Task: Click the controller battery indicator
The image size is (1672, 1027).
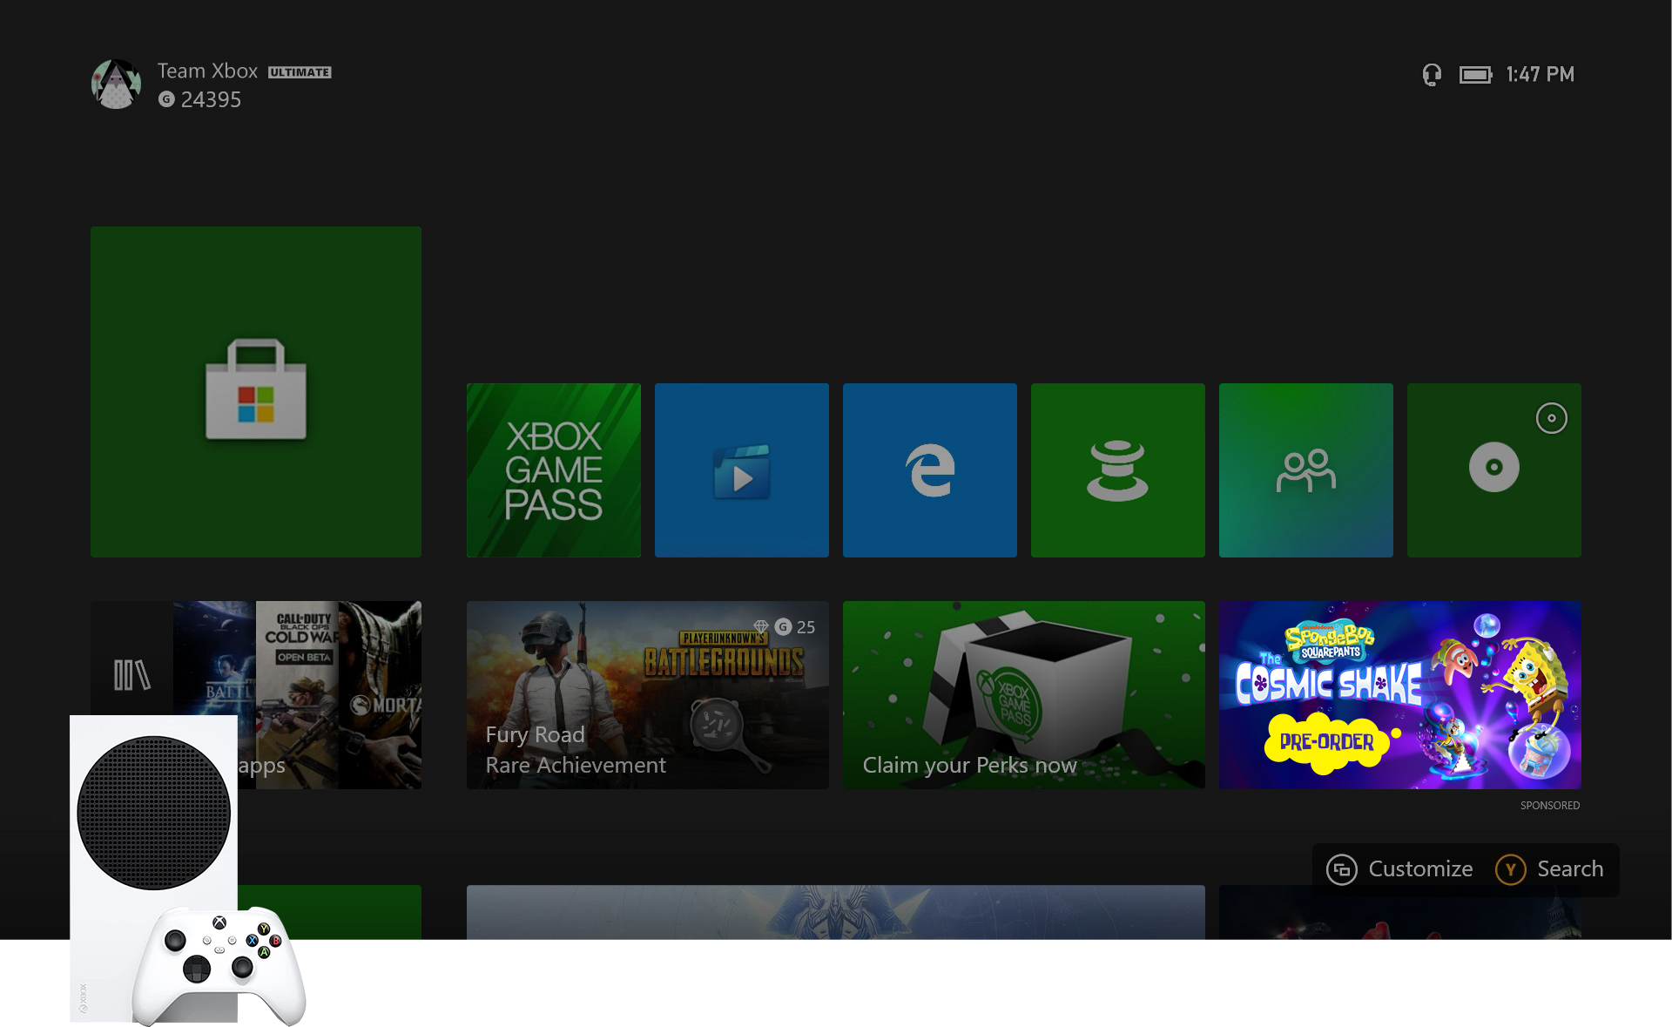Action: click(x=1475, y=75)
